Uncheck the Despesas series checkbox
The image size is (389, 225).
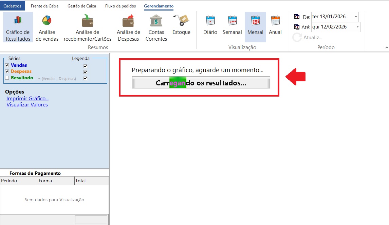click(7, 71)
